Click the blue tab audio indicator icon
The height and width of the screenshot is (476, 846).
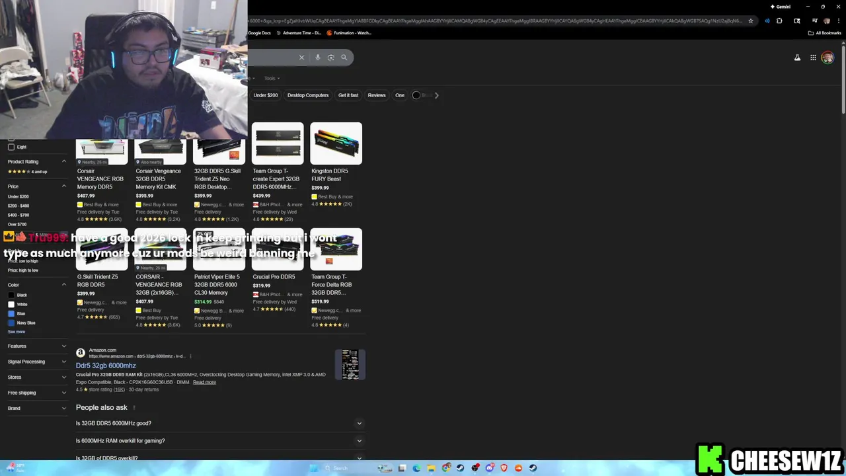point(767,21)
